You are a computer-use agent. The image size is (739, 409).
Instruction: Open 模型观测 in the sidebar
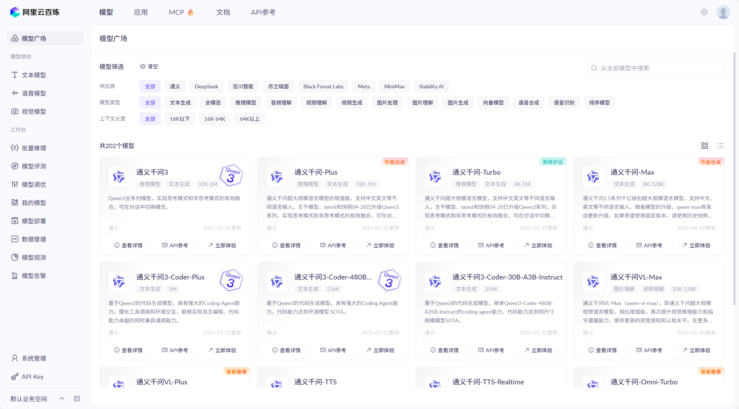pyautogui.click(x=45, y=258)
